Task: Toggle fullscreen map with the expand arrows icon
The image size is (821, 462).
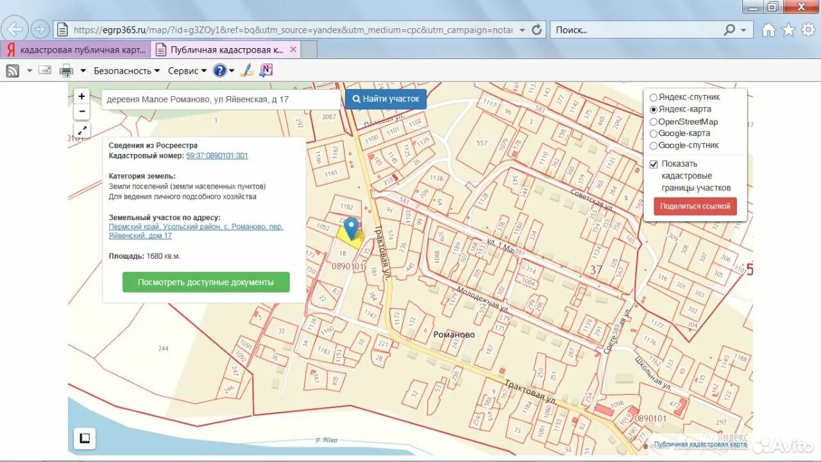Action: [x=82, y=132]
